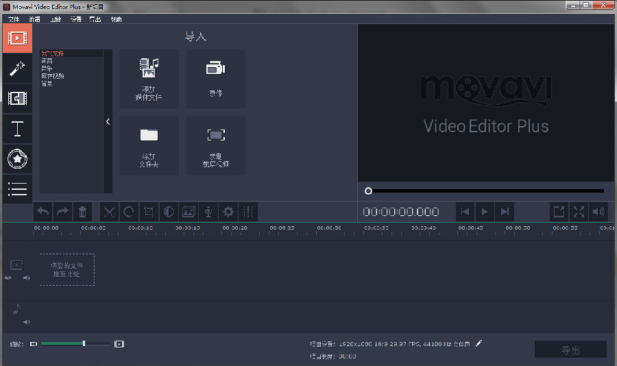This screenshot has width=617, height=366.
Task: Click the zoom-in icon right of zoom slider
Action: click(119, 344)
